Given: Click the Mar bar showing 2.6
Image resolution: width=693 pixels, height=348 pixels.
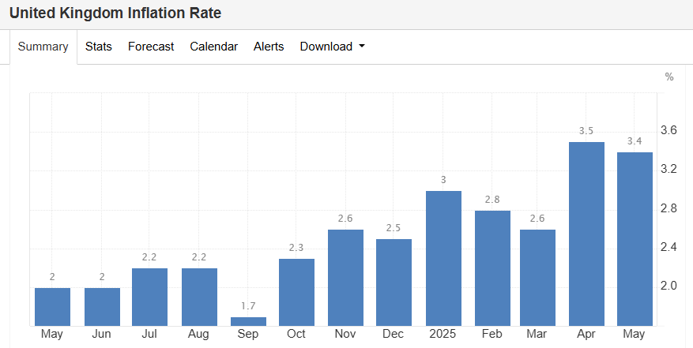Looking at the screenshot, I should pyautogui.click(x=537, y=277).
